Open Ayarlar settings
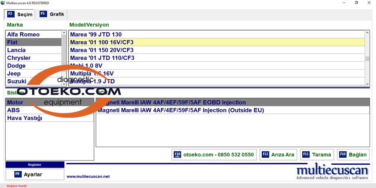The height and width of the screenshot is (188, 376). (35, 174)
